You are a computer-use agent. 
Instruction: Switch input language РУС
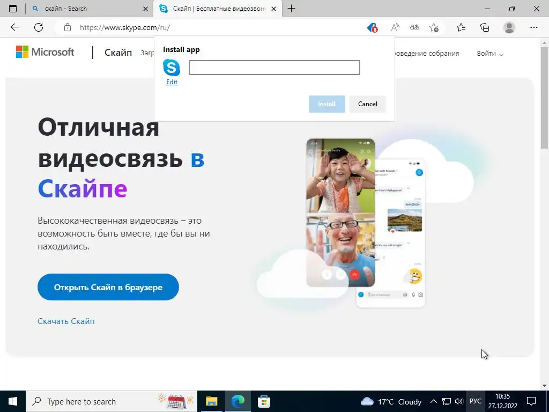[x=475, y=401]
